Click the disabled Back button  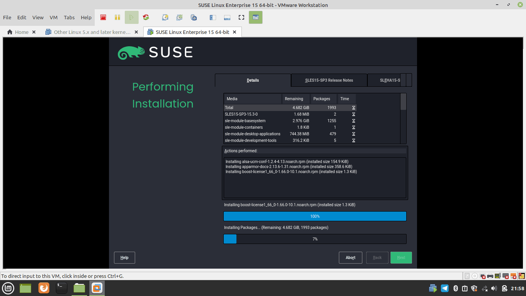tap(377, 257)
